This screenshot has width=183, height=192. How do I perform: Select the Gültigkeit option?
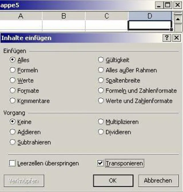pyautogui.click(x=101, y=60)
